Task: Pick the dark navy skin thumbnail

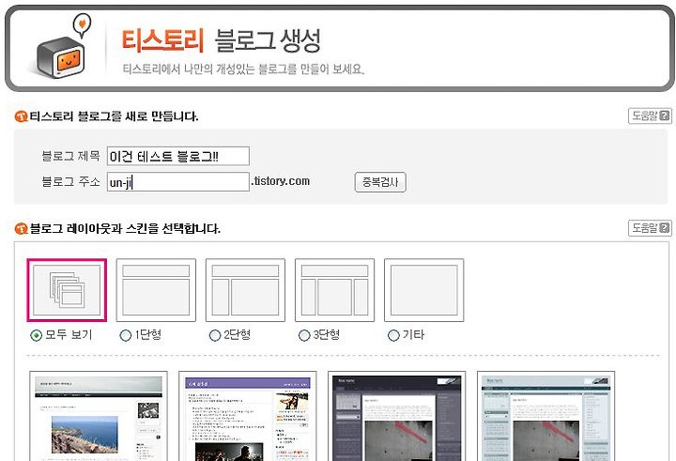Action: 396,416
